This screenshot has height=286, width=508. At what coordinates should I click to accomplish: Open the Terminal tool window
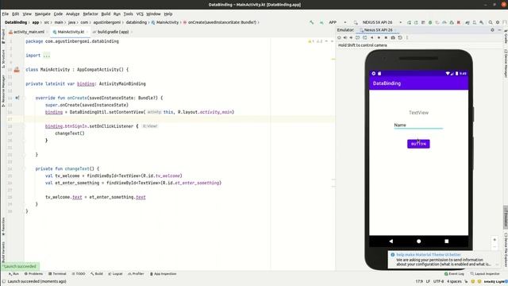pos(57,274)
